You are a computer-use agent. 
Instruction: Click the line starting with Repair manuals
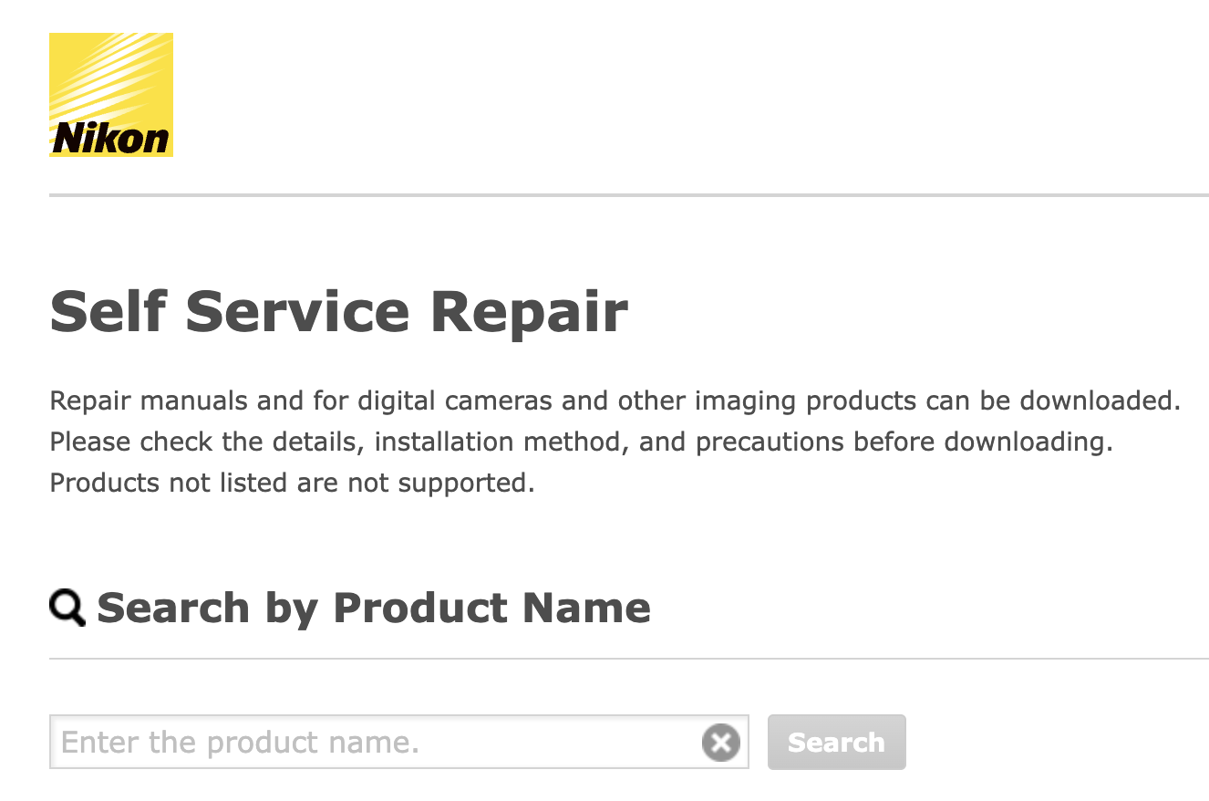pos(615,400)
